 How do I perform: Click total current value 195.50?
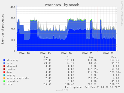pyautogui.click(x=47, y=84)
